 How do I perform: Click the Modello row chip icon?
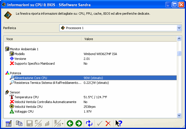[12, 54]
